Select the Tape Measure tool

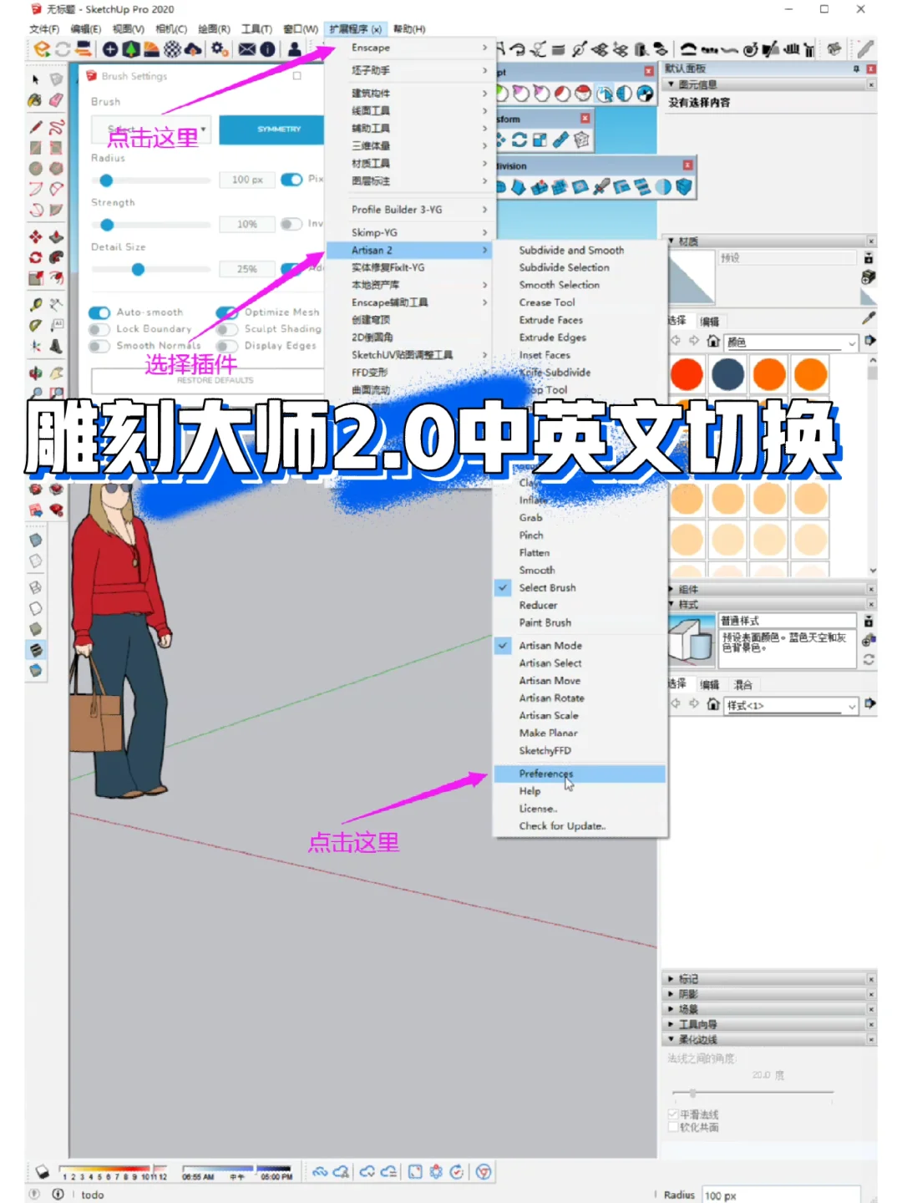coord(35,303)
